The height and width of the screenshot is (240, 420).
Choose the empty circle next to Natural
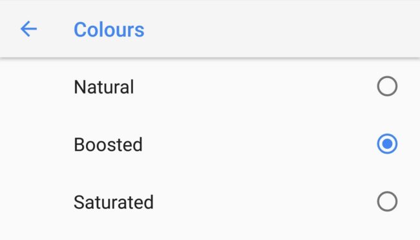pos(387,86)
